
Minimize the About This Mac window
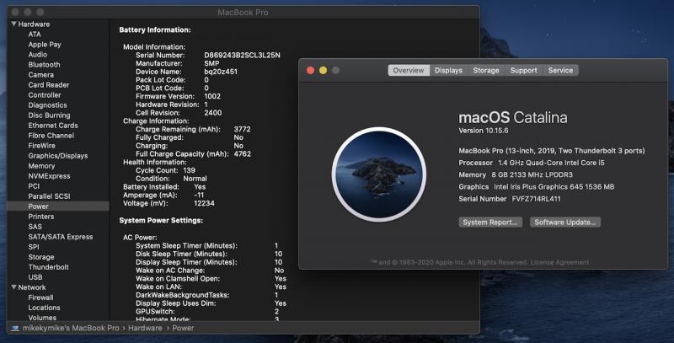pyautogui.click(x=323, y=70)
